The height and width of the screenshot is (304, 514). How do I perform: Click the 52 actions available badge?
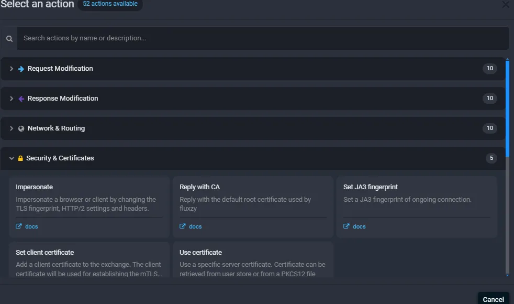pos(110,4)
